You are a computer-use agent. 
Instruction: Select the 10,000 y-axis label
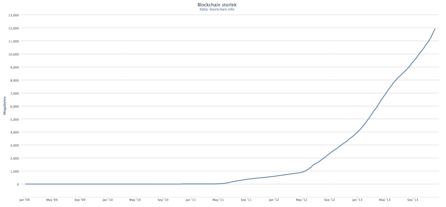[14, 54]
